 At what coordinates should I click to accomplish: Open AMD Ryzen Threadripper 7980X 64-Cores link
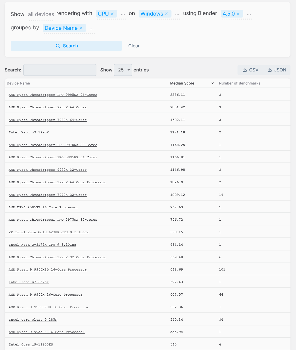click(48, 120)
